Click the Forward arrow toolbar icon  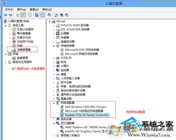point(11,15)
